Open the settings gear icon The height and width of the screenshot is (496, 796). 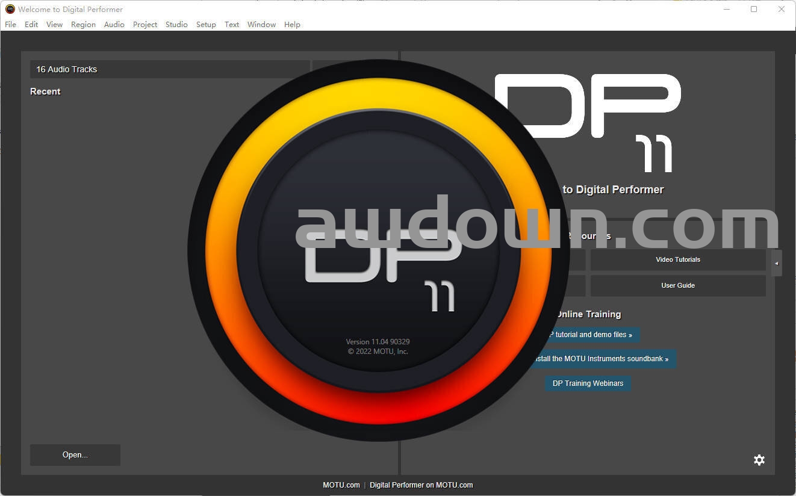click(759, 460)
